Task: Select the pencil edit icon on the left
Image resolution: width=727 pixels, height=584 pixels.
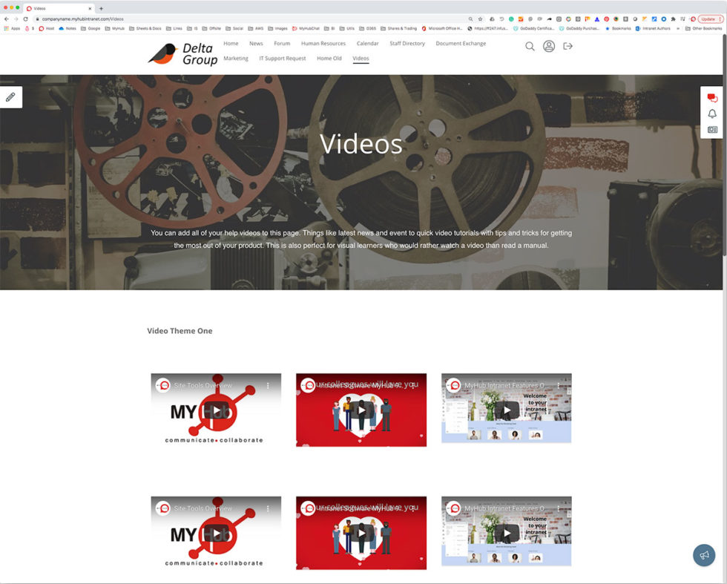Action: point(10,96)
